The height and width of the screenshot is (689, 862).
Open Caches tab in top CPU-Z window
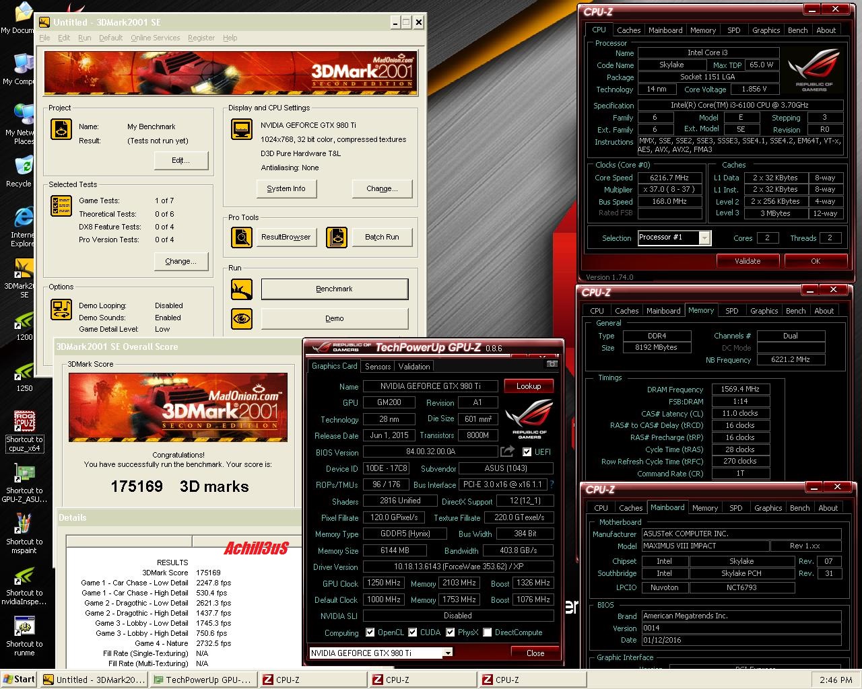629,30
